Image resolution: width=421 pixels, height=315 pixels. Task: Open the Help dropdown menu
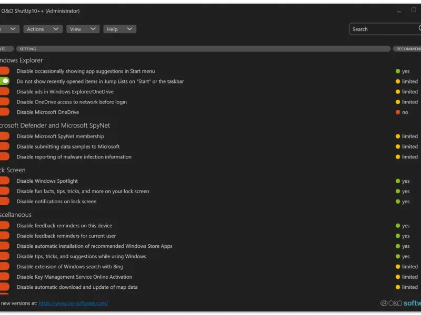(119, 29)
